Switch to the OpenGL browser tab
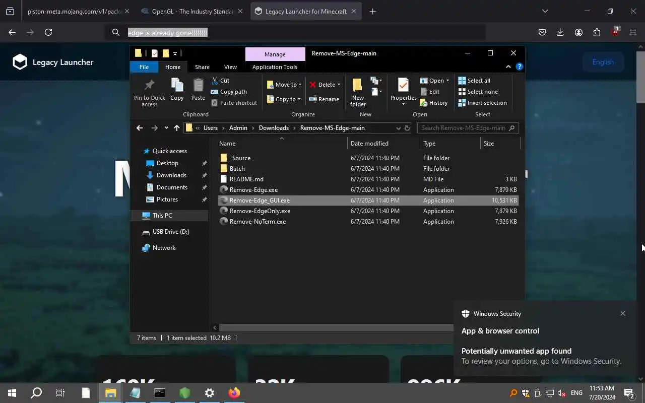 (192, 11)
